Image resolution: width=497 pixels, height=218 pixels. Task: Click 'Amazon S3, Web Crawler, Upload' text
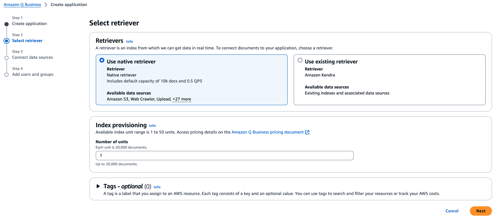[139, 99]
